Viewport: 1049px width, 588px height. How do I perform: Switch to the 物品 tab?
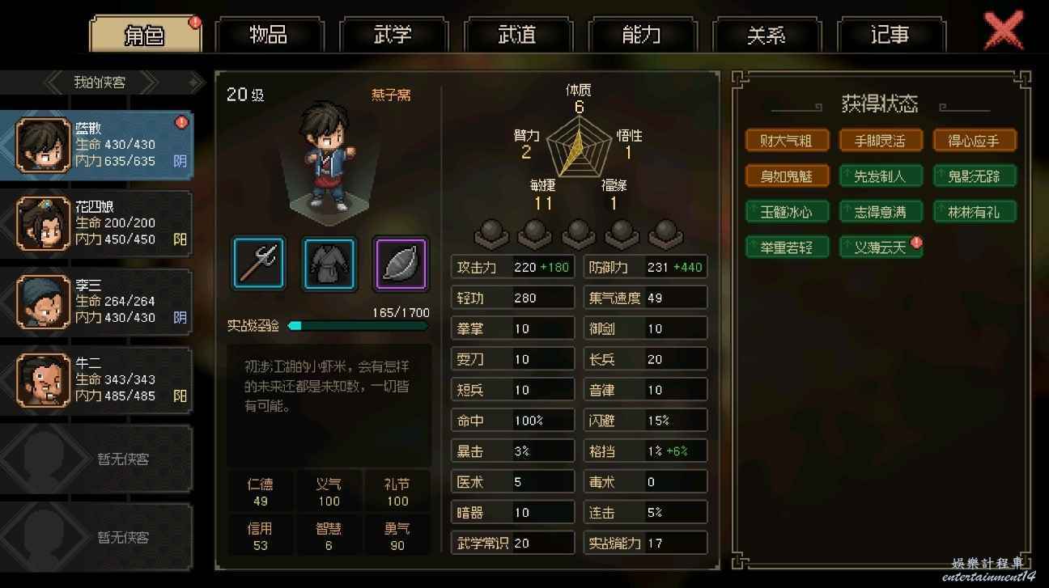pyautogui.click(x=269, y=35)
